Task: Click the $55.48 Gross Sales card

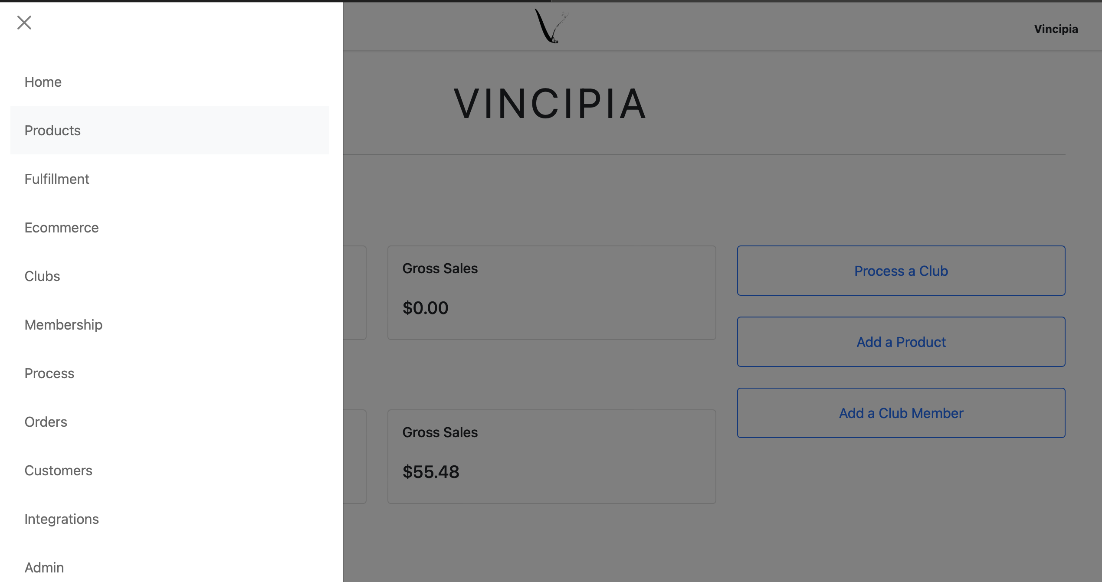Action: 551,457
